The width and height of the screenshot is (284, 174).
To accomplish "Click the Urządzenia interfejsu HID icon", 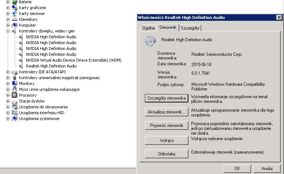I will [15, 113].
